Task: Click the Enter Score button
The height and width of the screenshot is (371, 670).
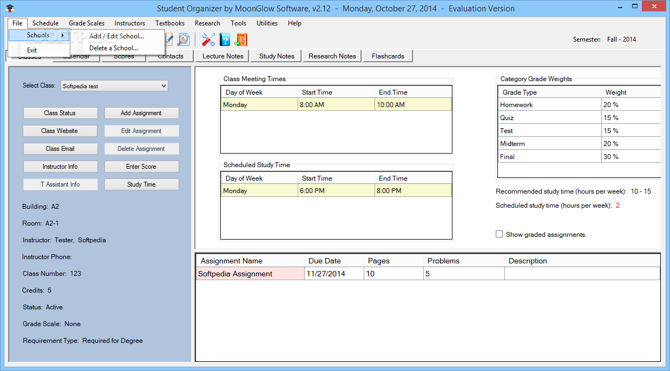Action: click(x=141, y=167)
